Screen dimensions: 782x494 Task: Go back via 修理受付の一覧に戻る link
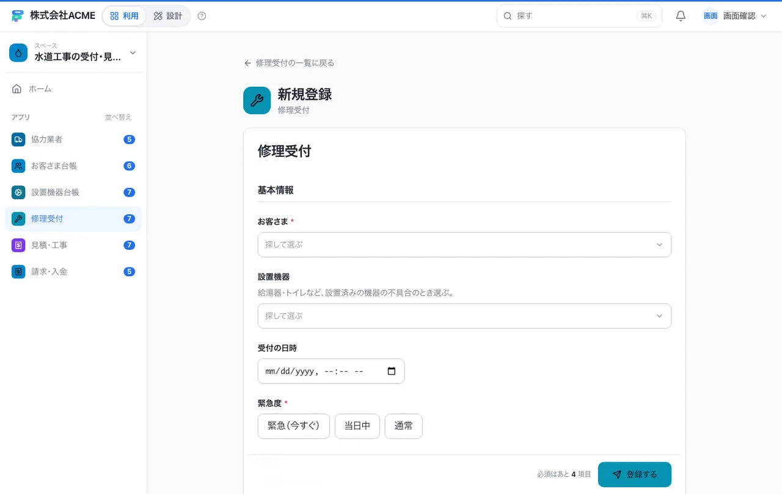pos(289,63)
